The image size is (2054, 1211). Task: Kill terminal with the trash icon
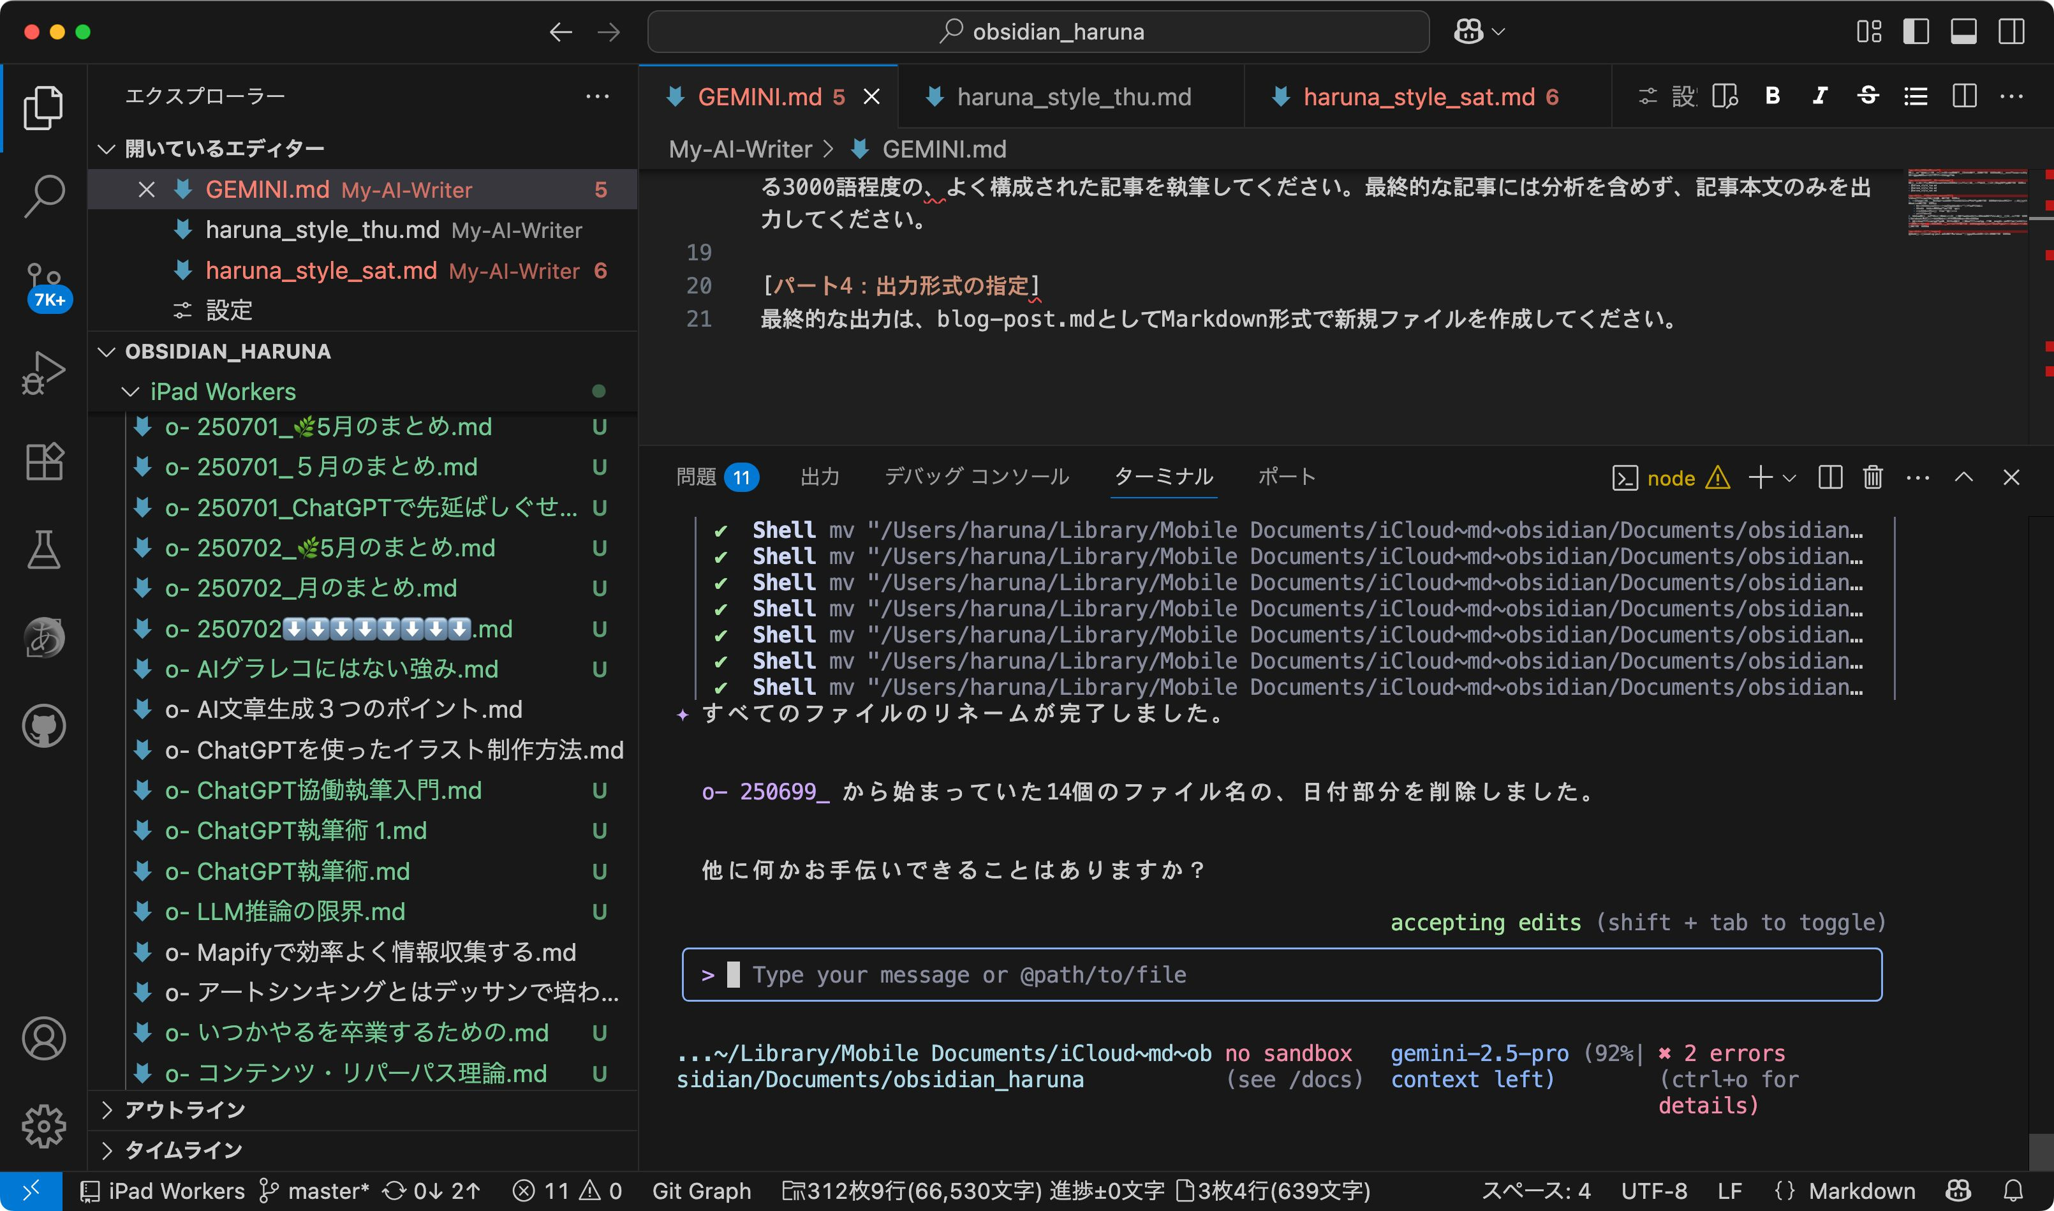[x=1872, y=477]
